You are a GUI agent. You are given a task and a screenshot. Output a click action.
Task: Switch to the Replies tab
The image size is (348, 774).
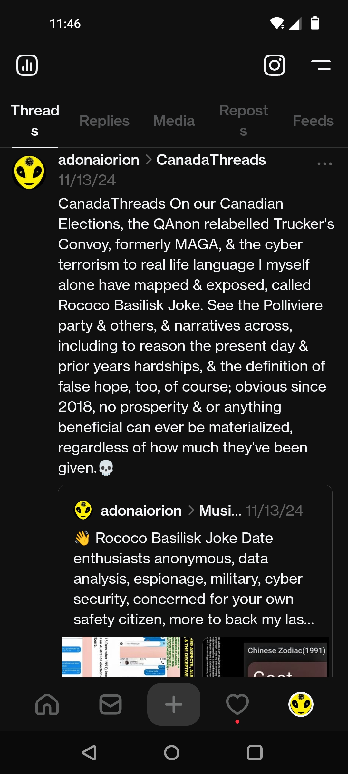coord(104,121)
